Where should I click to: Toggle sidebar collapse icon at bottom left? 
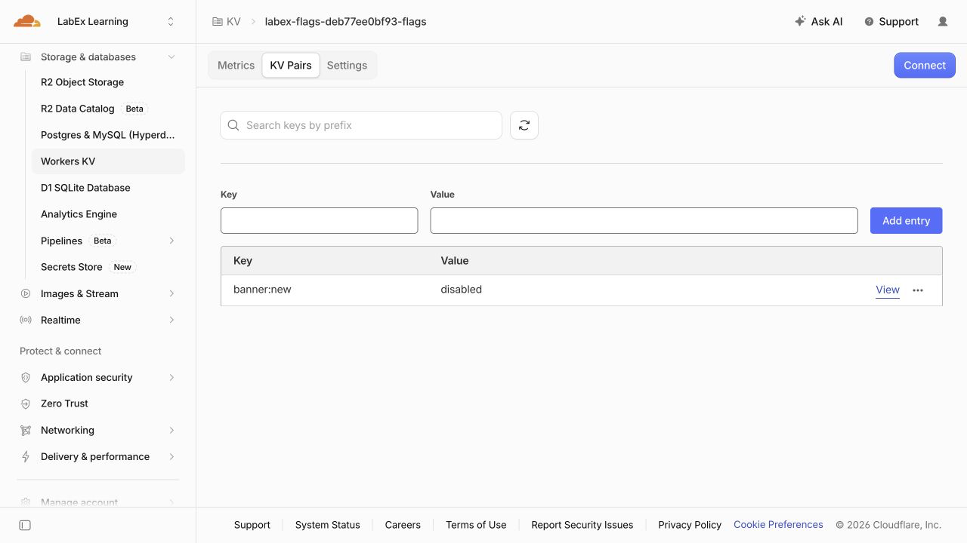coord(25,525)
